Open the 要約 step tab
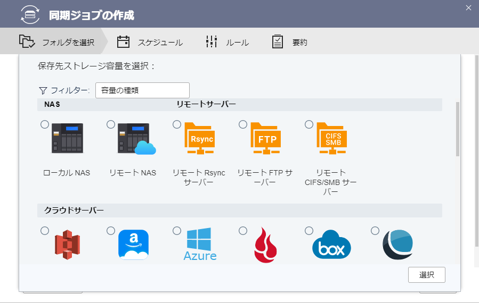The image size is (479, 303). coord(289,43)
